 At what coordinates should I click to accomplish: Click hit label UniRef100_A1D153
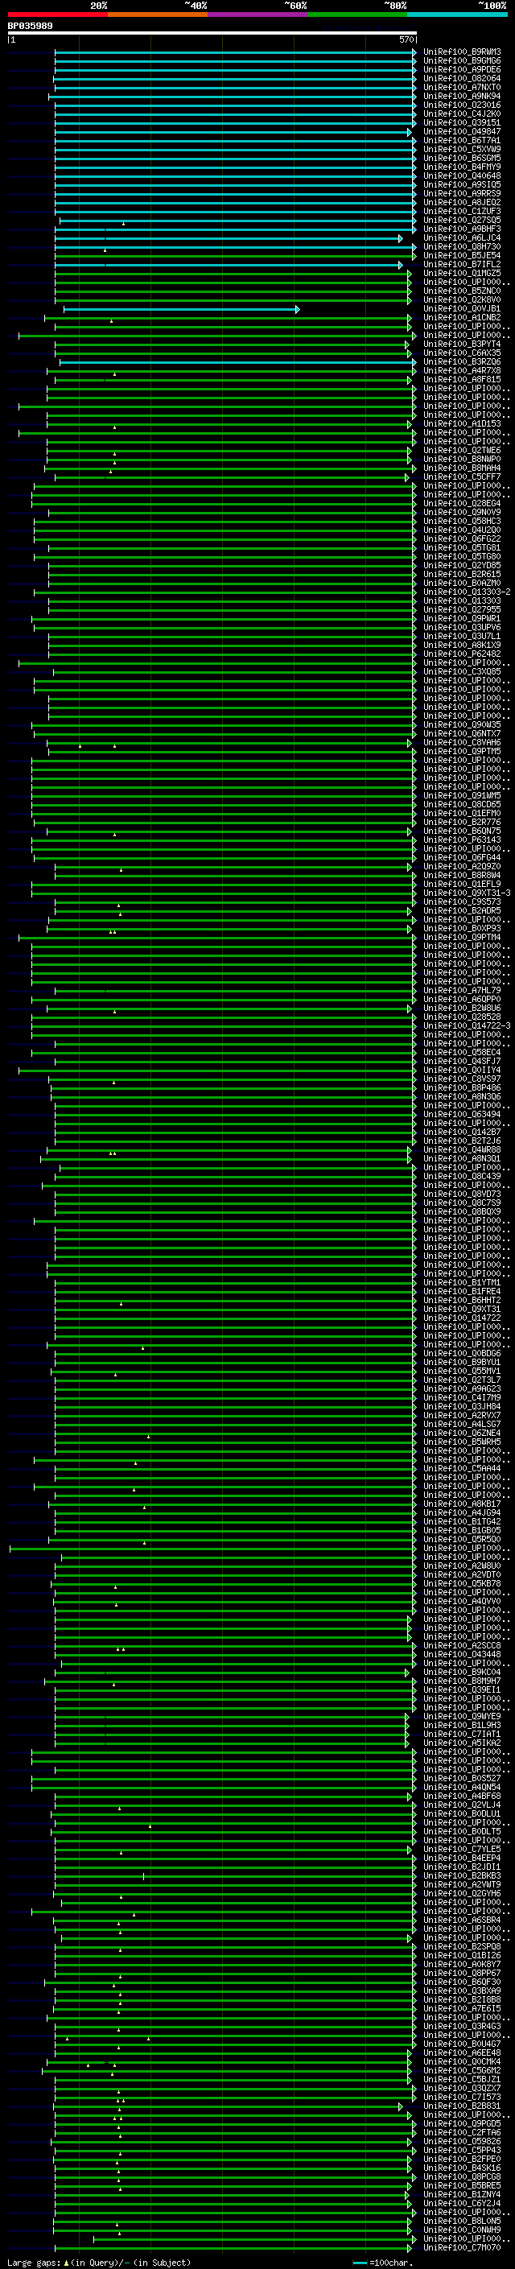point(462,423)
